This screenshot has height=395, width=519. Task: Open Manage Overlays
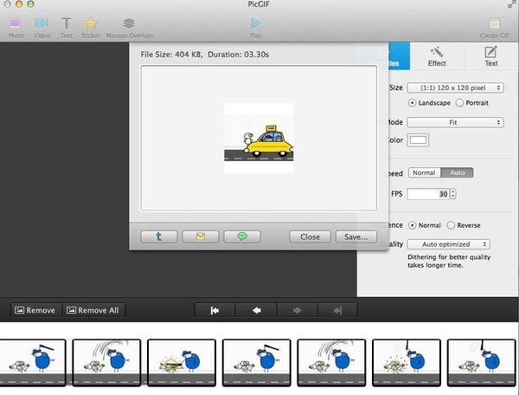click(130, 28)
